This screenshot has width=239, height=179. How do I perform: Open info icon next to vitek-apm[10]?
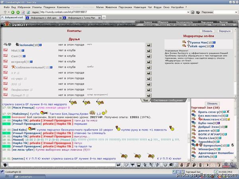coord(213,46)
